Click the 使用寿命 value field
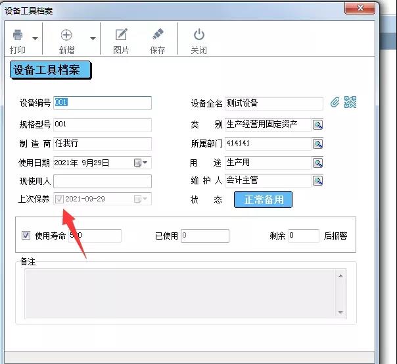Screen dimensions: 397x364 point(95,236)
